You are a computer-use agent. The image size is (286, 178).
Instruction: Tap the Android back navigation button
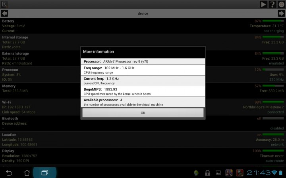9,173
